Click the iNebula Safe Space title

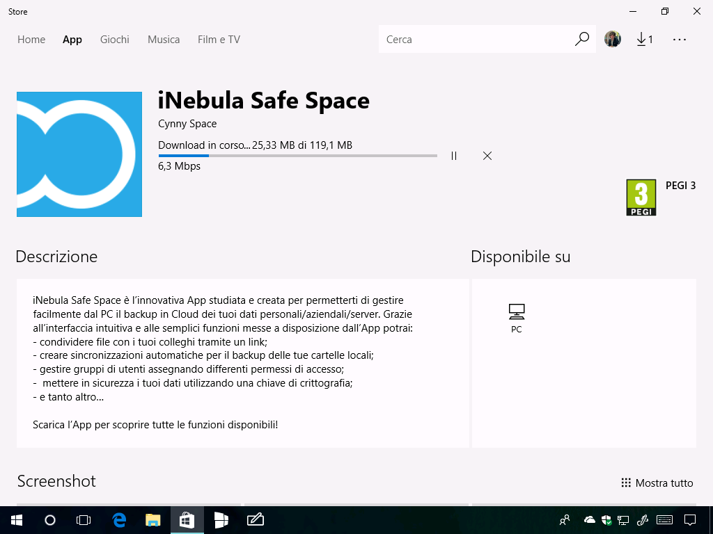tap(264, 100)
